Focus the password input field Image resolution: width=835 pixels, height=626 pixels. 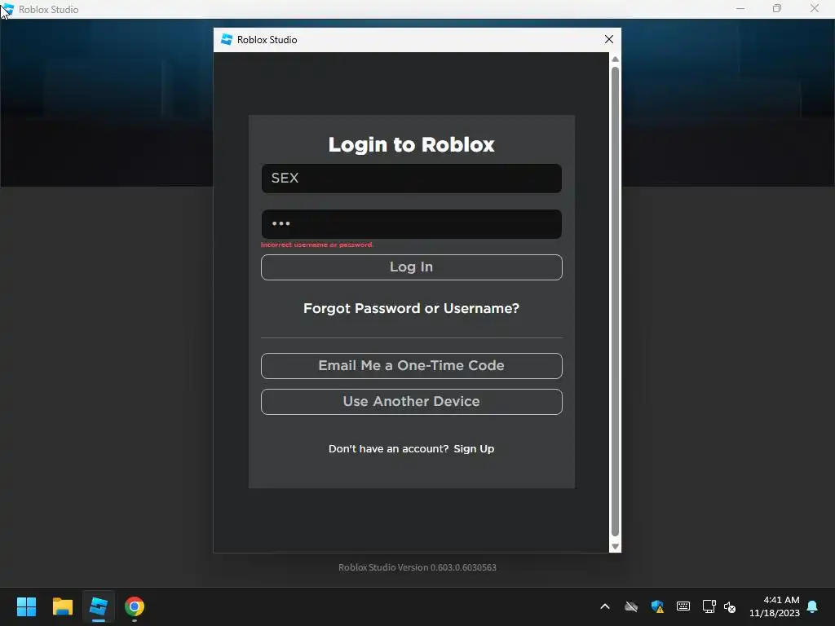(411, 224)
